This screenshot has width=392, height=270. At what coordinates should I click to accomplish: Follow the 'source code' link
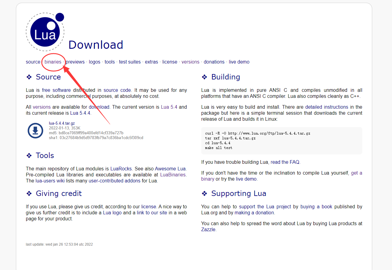pos(117,90)
